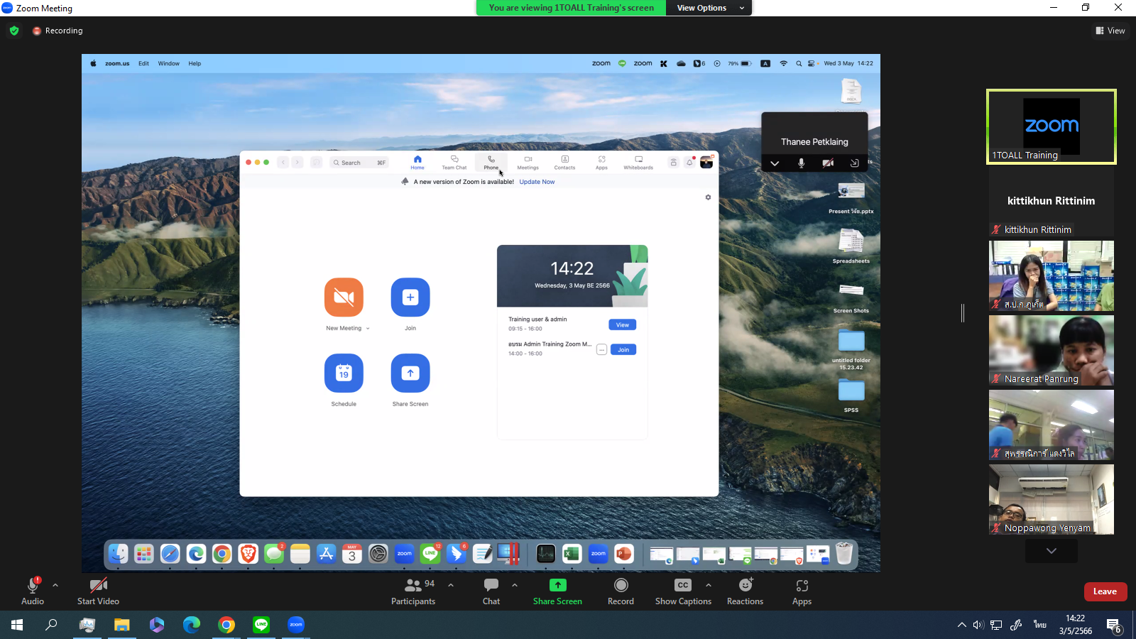Expand the Chat options caret
Viewport: 1136px width, 639px height.
click(x=515, y=585)
